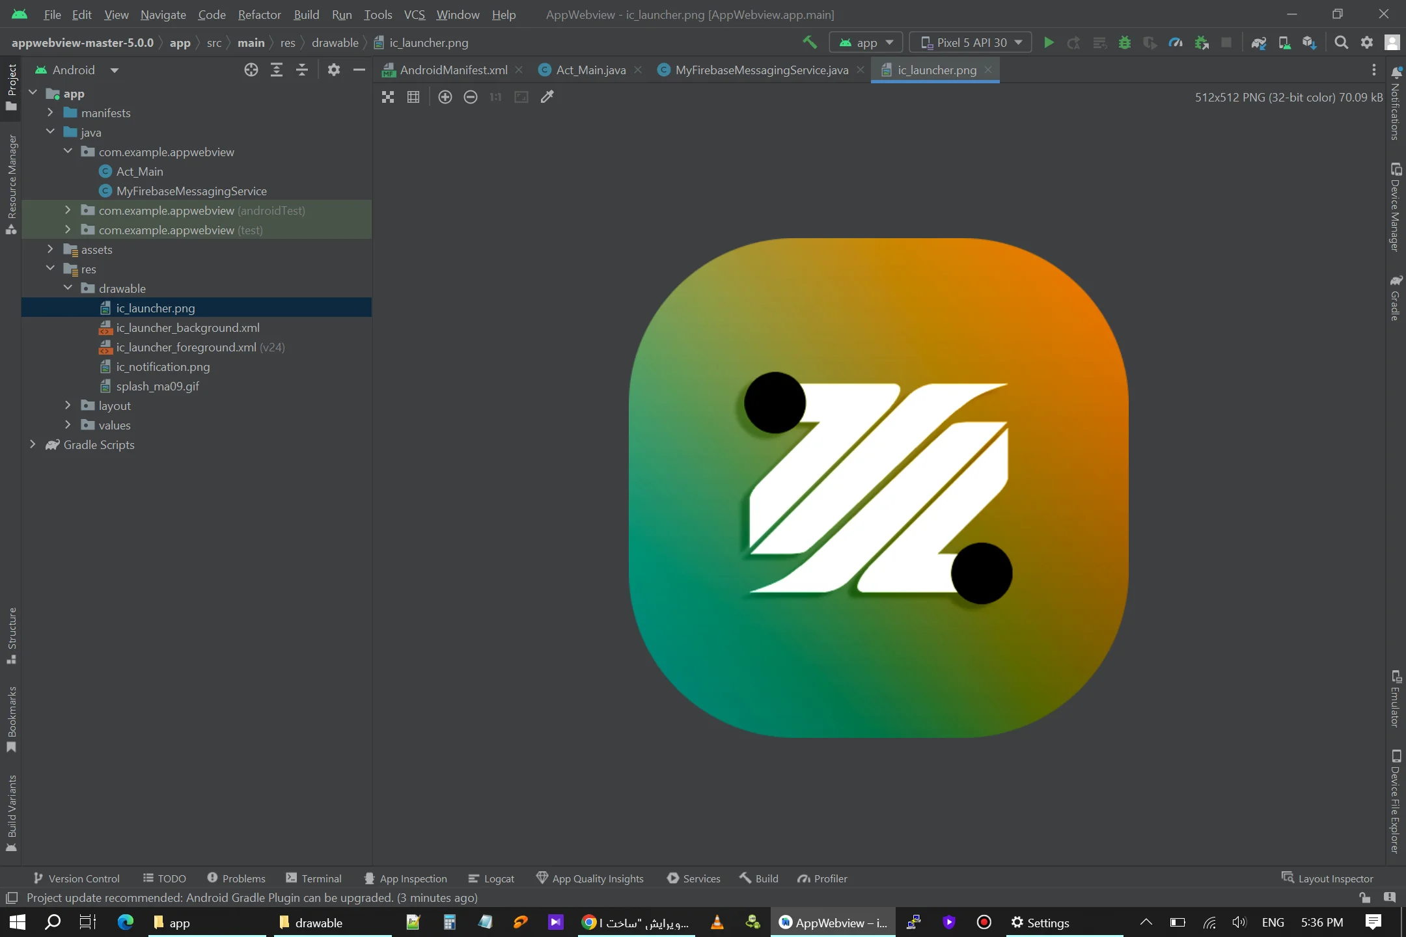Click the Debug app bug icon

click(1125, 42)
